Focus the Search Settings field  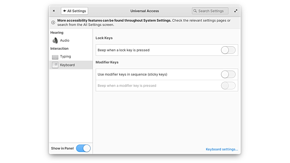point(212,11)
